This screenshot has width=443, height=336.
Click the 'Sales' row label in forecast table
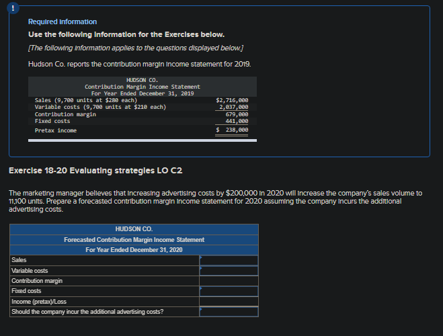point(19,260)
